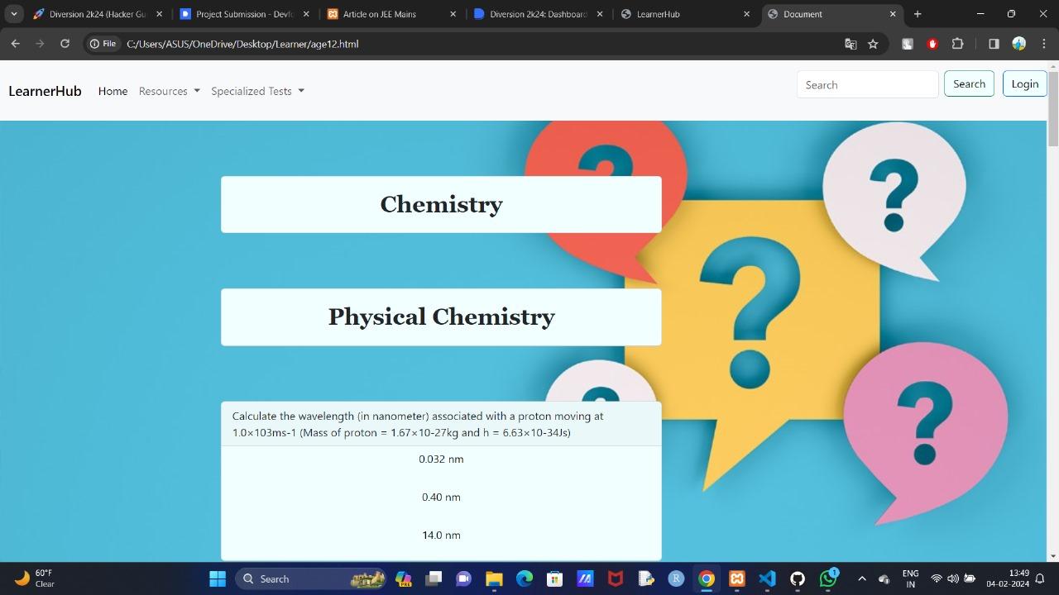The image size is (1059, 595).
Task: Go to the Home nav link
Action: coord(113,91)
